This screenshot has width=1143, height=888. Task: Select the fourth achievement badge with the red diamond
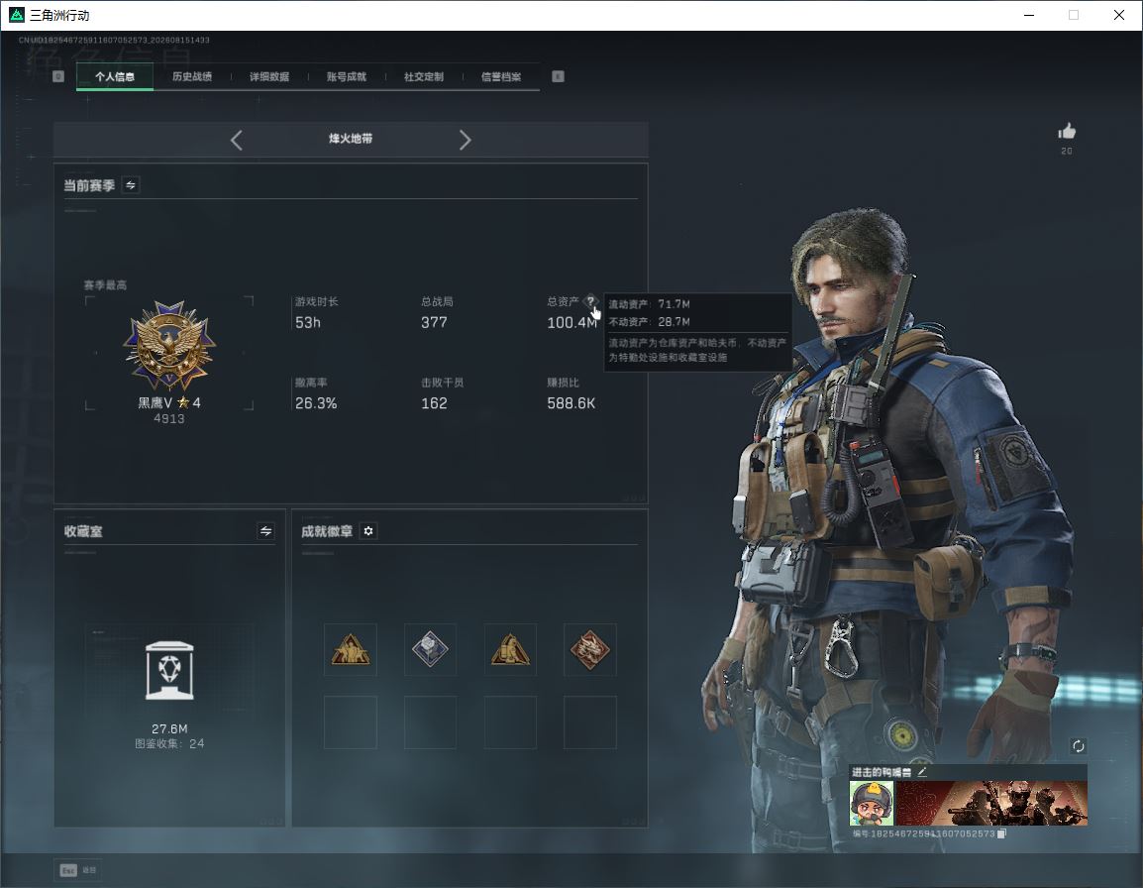tap(590, 649)
